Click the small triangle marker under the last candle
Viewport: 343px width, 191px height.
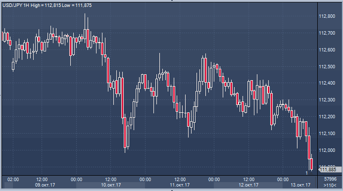[311, 174]
